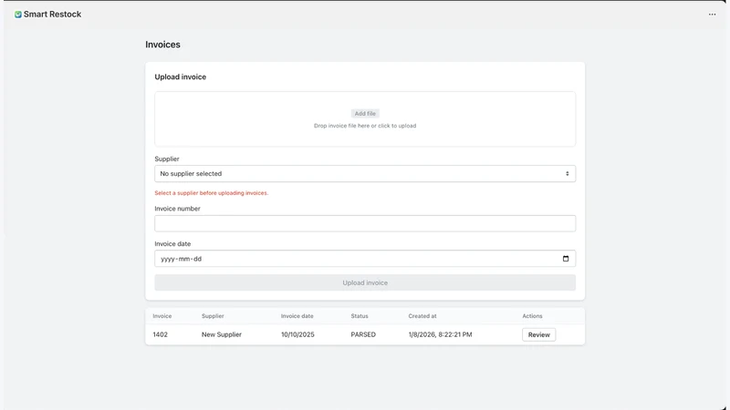730x410 pixels.
Task: Click the Smart Restock app title
Action: (52, 15)
